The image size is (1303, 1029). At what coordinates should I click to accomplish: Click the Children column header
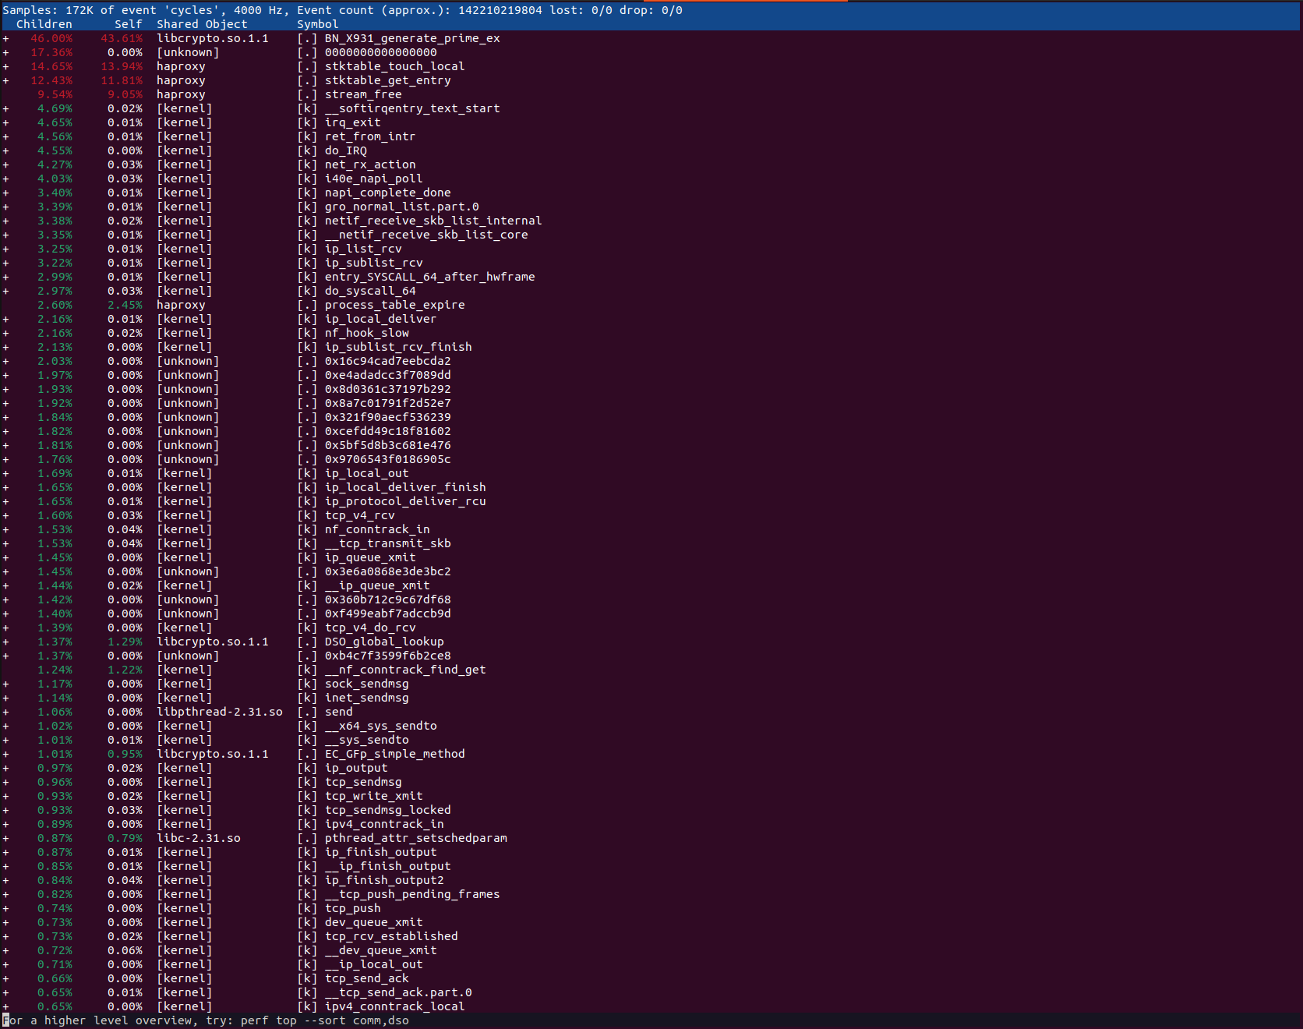(x=44, y=24)
